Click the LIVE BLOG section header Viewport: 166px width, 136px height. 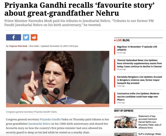point(123,40)
